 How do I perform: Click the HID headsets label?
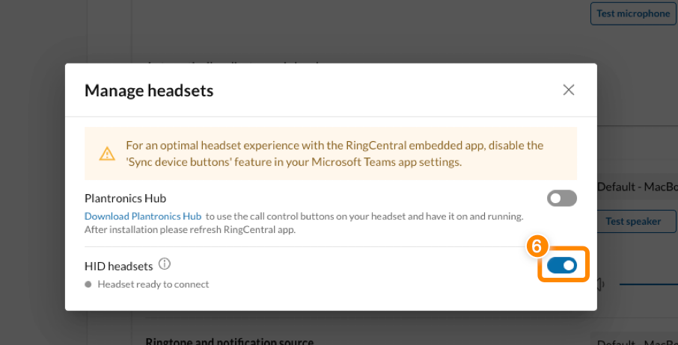[118, 266]
